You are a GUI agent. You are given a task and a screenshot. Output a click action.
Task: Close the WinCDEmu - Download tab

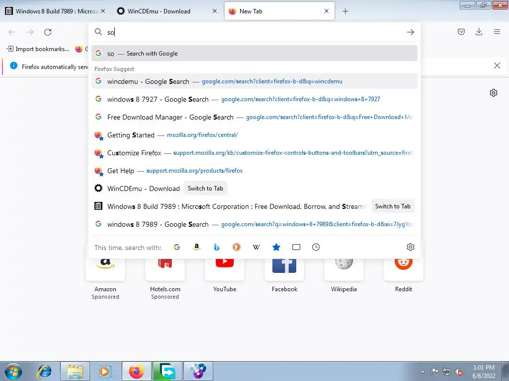pos(215,11)
